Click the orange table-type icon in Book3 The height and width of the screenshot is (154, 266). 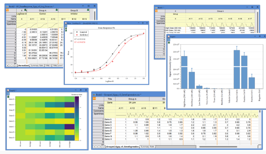pyautogui.click(x=94, y=99)
